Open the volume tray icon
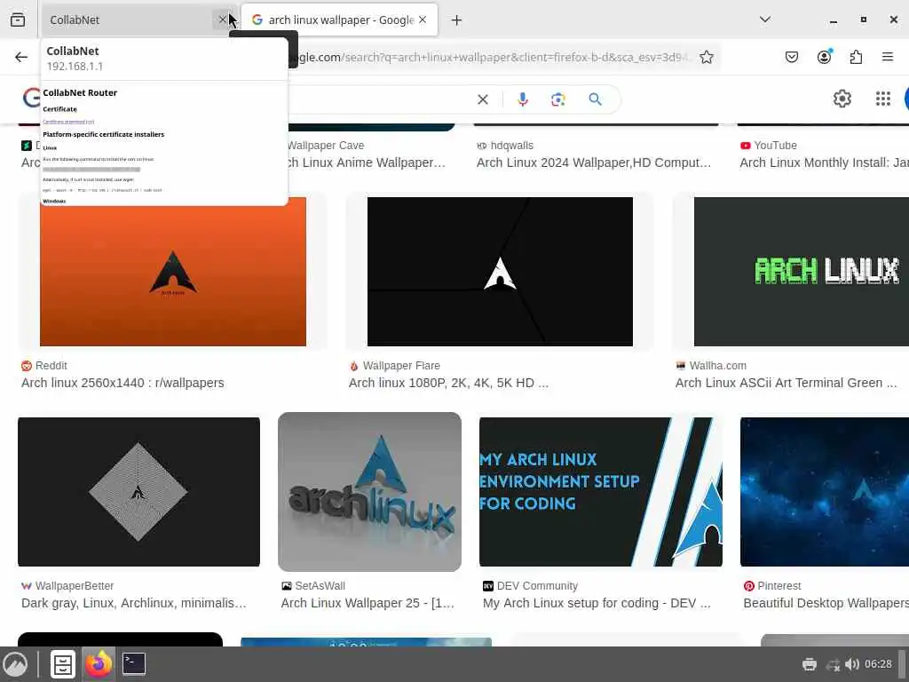This screenshot has height=682, width=909. point(851,664)
